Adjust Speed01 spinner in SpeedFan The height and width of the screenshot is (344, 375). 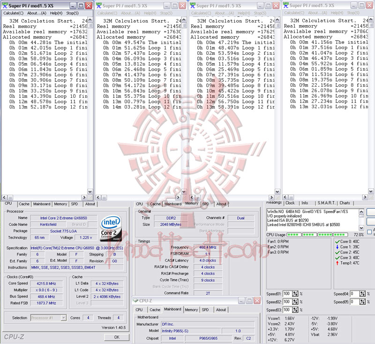click(295, 293)
